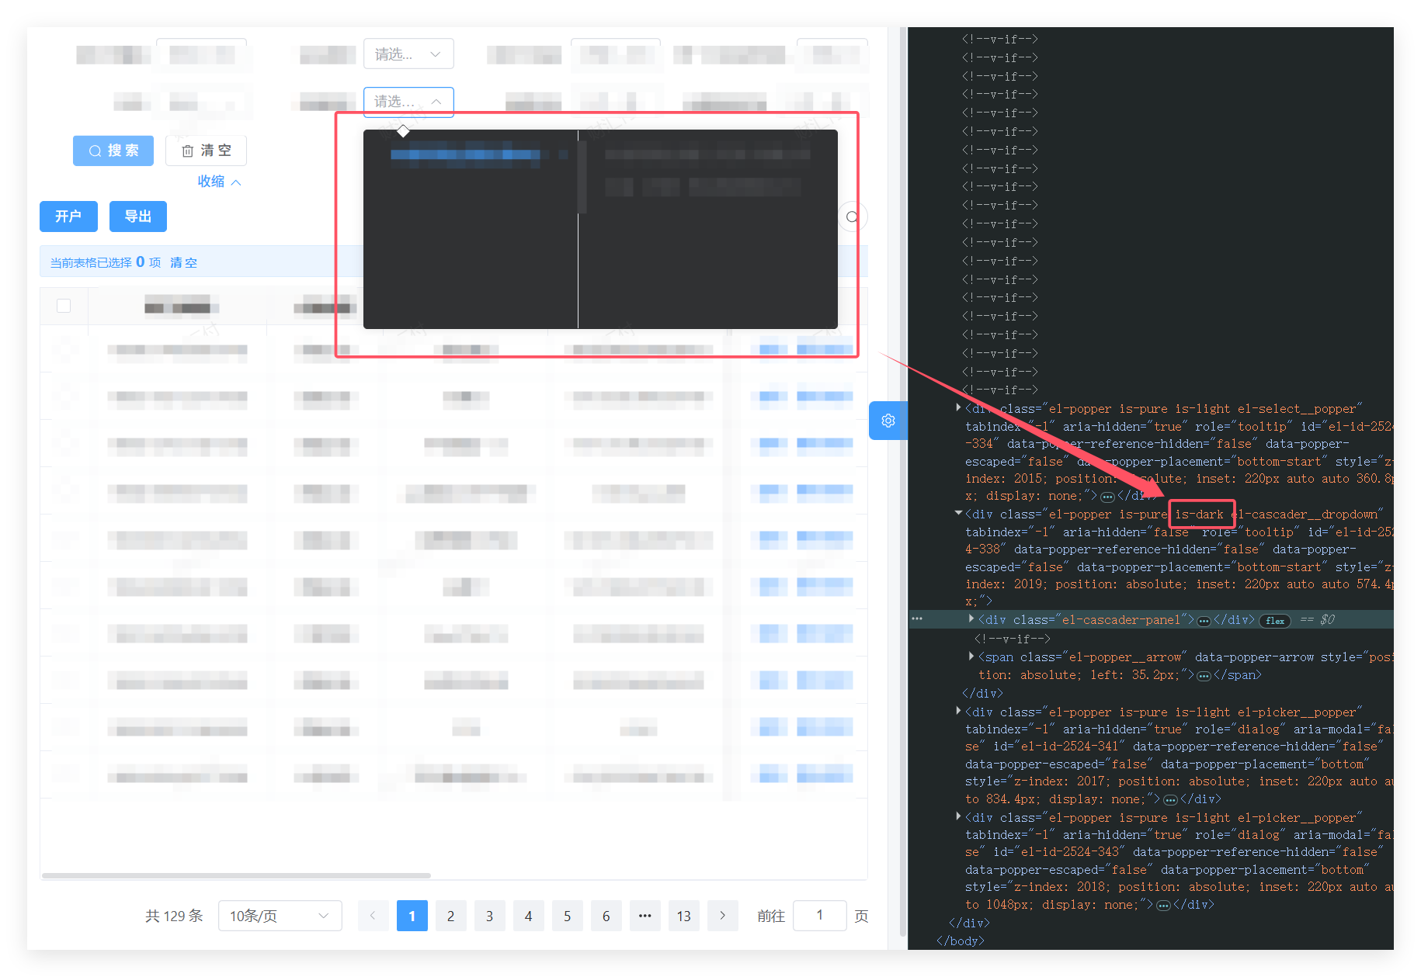This screenshot has height=977, width=1421.
Task: Click the 搜索 search button
Action: coord(113,151)
